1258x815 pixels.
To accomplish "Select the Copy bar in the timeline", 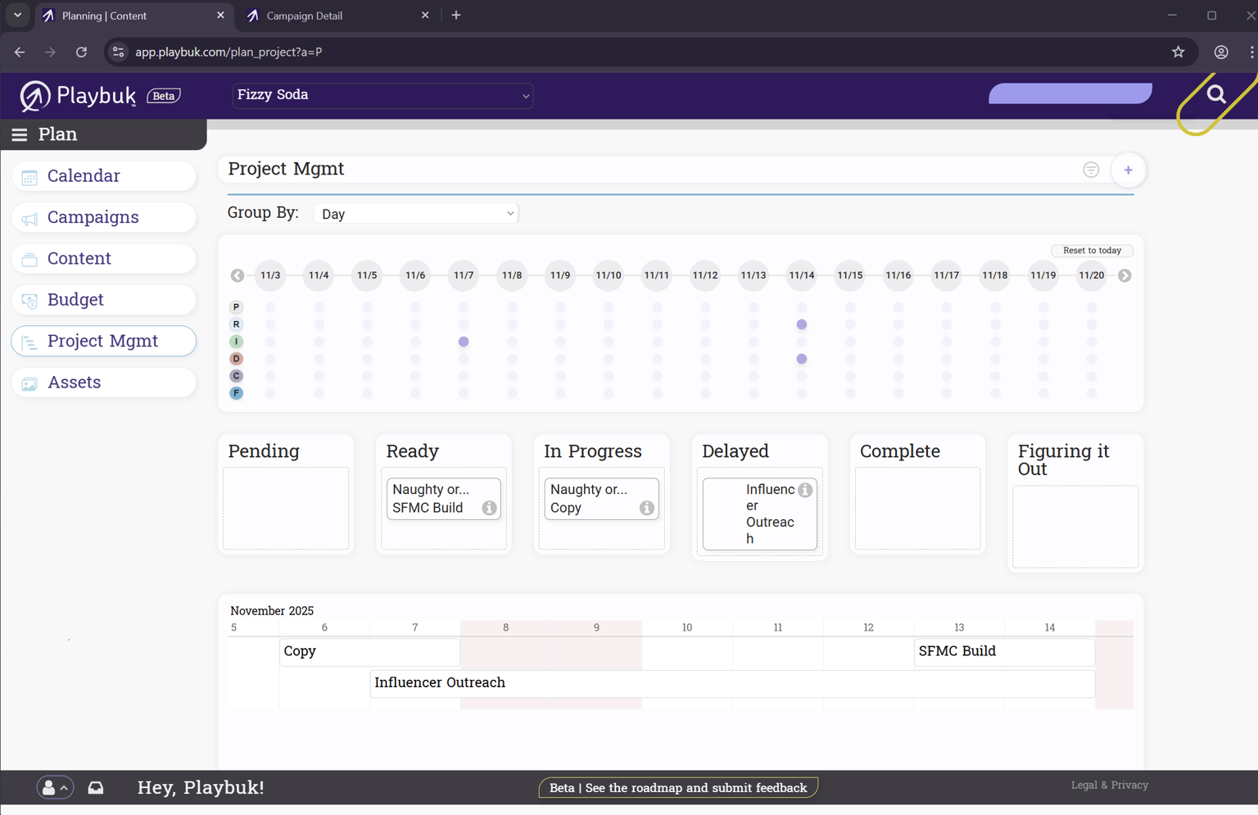I will (x=369, y=652).
